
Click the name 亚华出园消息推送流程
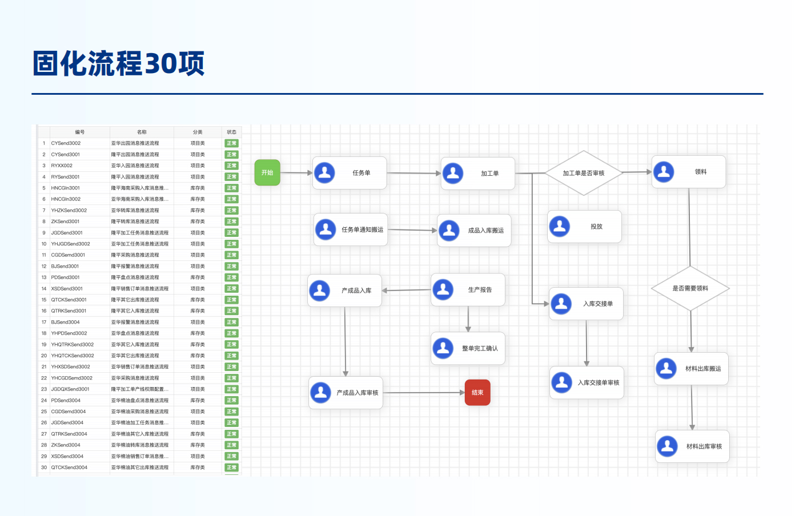coord(135,143)
